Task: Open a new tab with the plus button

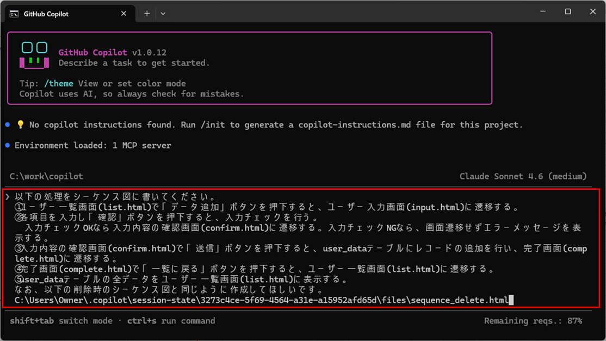Action: pos(146,14)
